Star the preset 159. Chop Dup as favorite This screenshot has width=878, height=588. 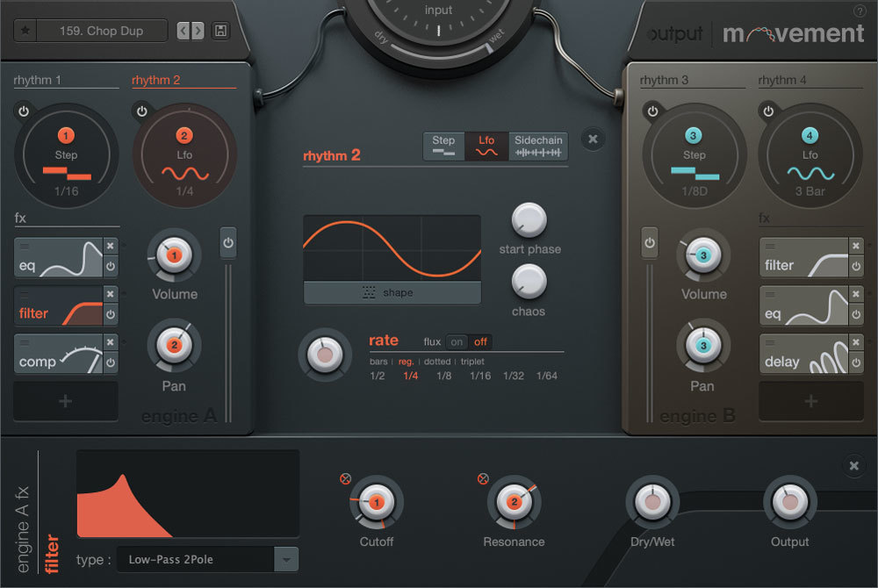pyautogui.click(x=26, y=30)
